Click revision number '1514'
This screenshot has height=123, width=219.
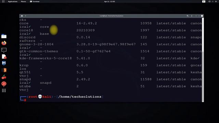click(x=145, y=51)
